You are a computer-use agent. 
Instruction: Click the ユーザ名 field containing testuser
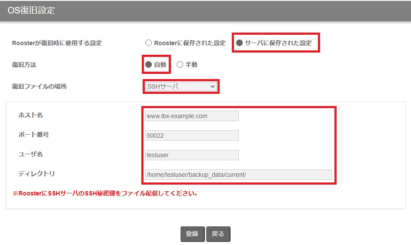click(x=192, y=155)
